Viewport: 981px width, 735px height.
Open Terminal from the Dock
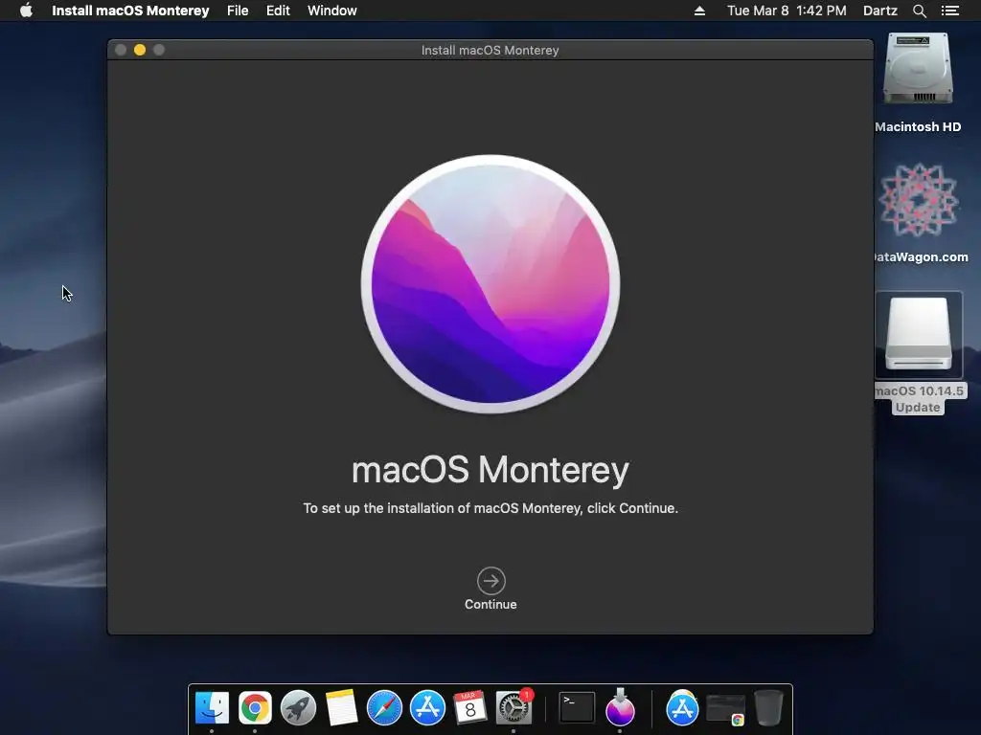pos(576,708)
